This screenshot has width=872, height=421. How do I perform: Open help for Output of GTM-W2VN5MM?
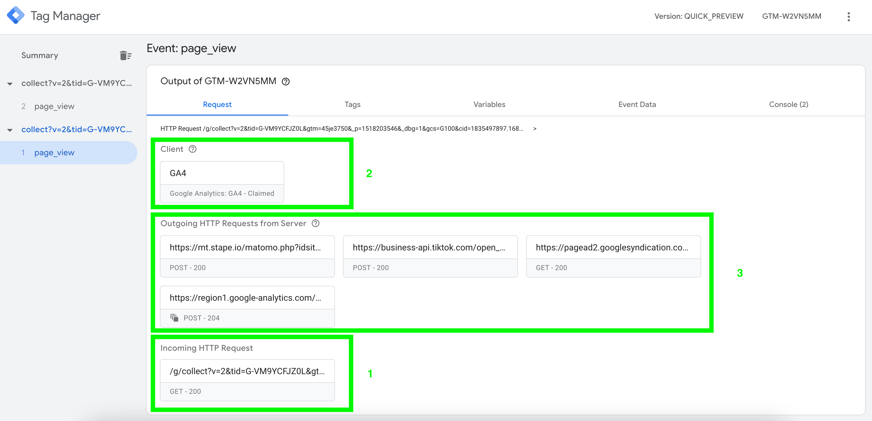click(x=286, y=82)
